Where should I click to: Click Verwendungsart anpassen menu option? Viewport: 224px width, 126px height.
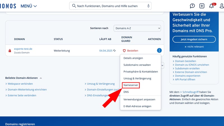tap(139, 99)
